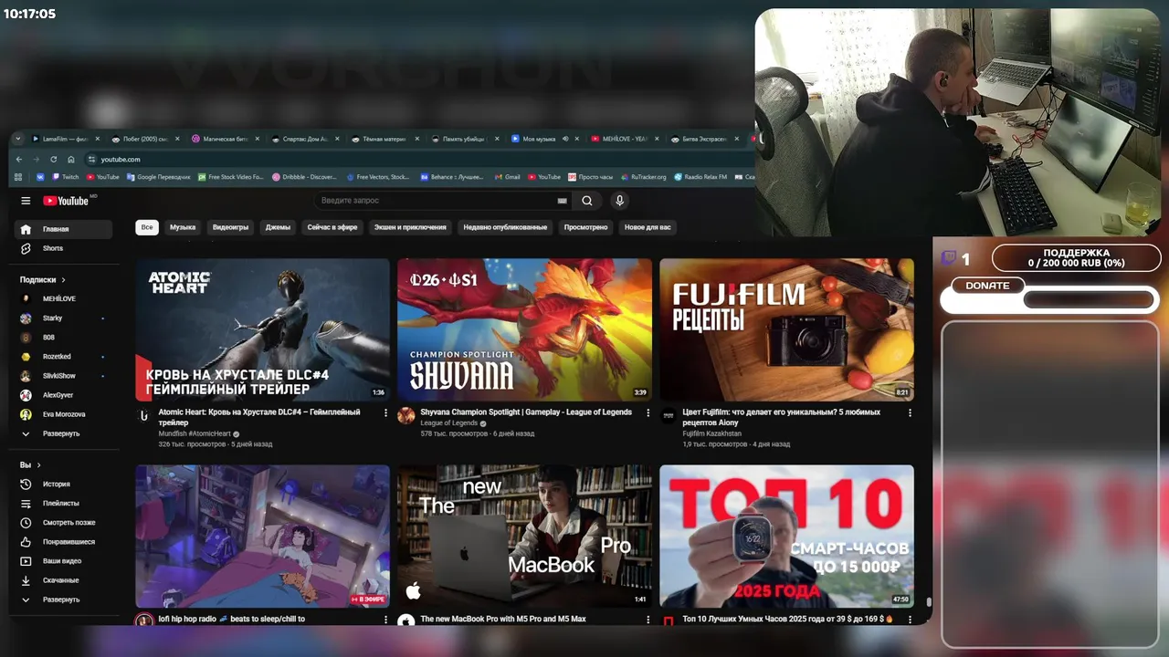
Task: Reload the page with refresh icon
Action: pyautogui.click(x=54, y=159)
